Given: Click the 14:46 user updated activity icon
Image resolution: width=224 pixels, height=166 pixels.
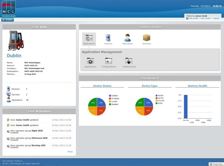Looking at the screenshot, I should pos(8,125).
